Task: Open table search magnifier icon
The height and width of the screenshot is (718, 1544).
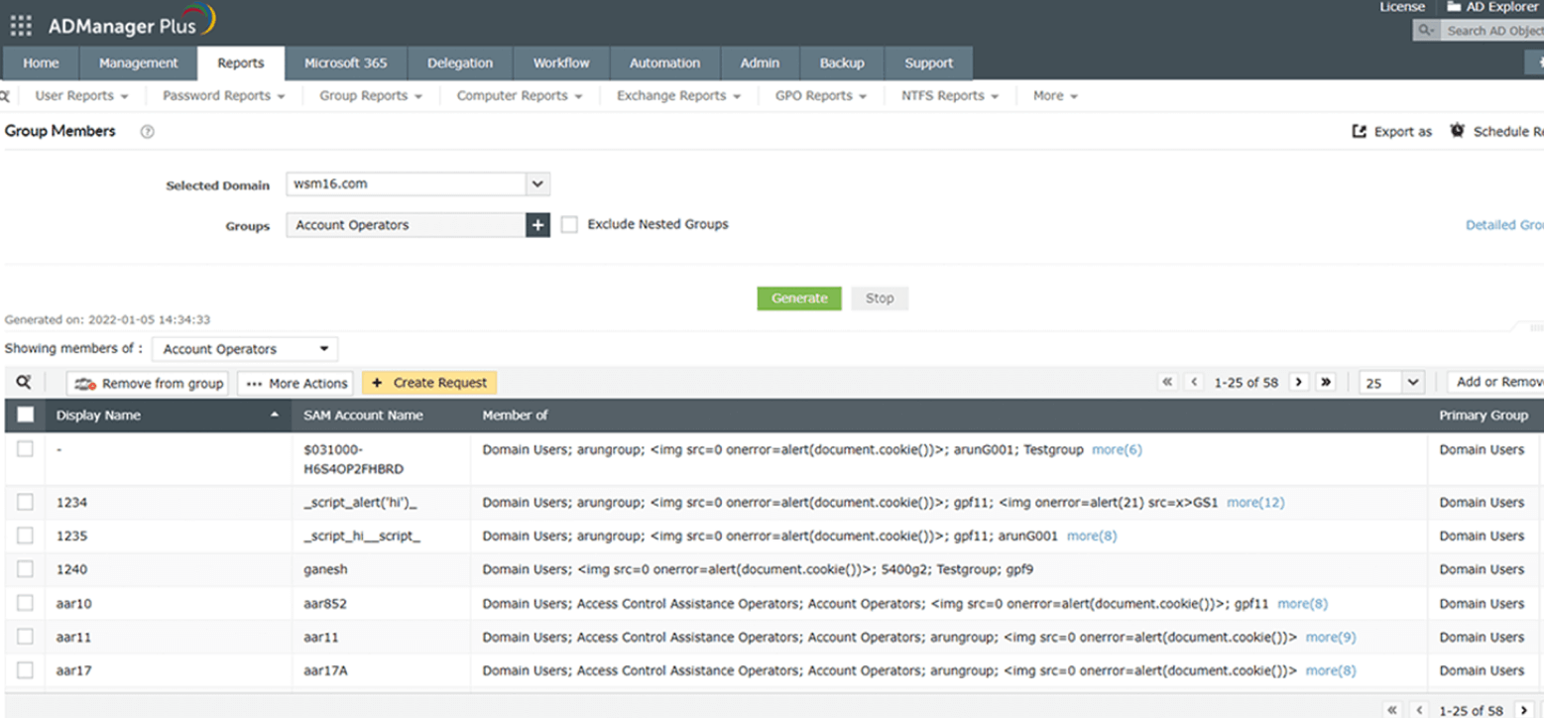Action: pyautogui.click(x=24, y=382)
